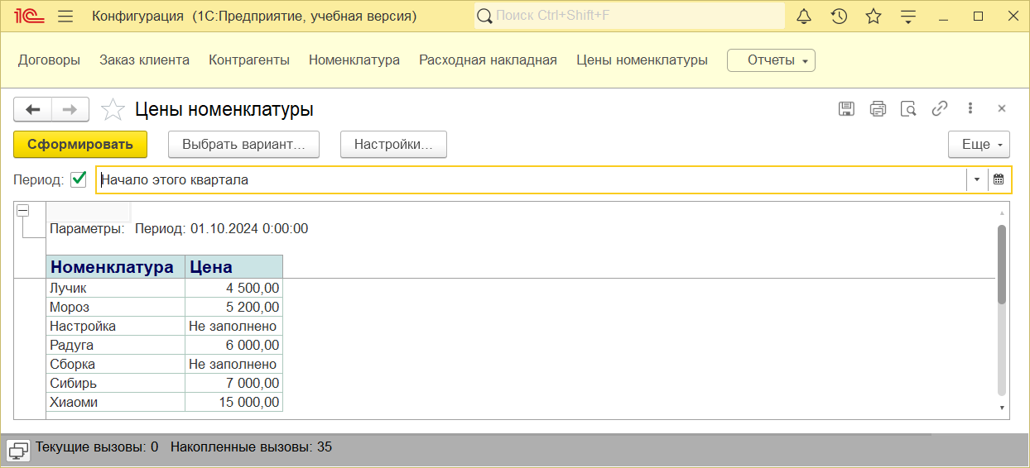Click the performance monitor icon

18,449
